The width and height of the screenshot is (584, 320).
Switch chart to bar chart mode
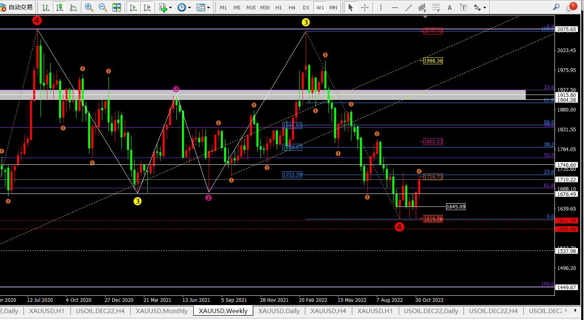pos(46,7)
